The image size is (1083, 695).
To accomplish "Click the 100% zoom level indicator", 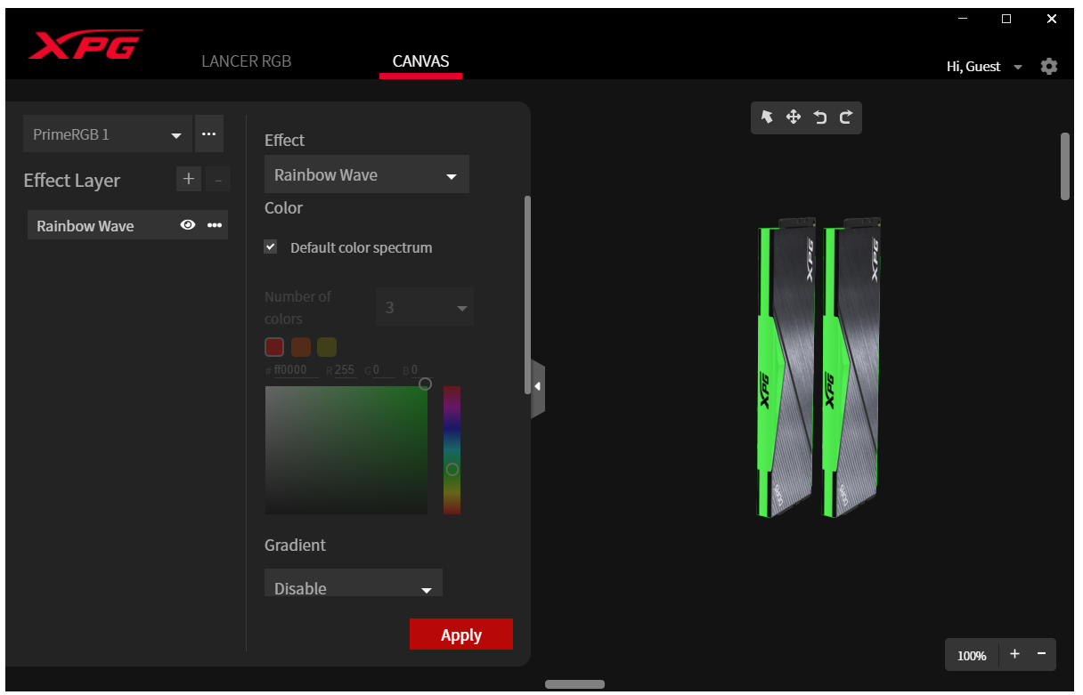I will pos(972,655).
